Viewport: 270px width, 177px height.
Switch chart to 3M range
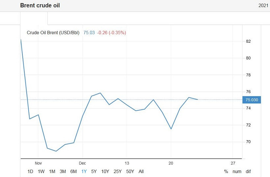pos(63,171)
